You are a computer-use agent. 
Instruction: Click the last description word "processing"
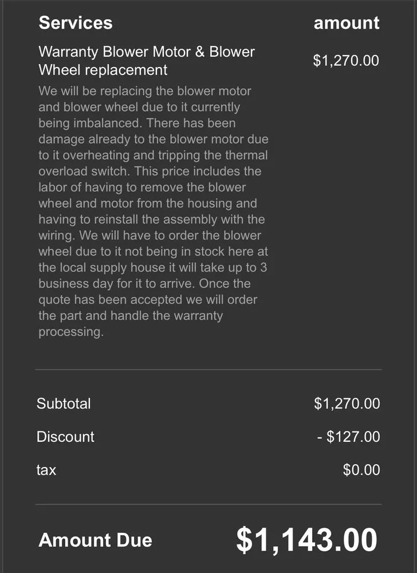point(70,332)
